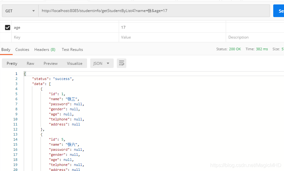Uncheck the age parameter checkbox

click(x=8, y=27)
